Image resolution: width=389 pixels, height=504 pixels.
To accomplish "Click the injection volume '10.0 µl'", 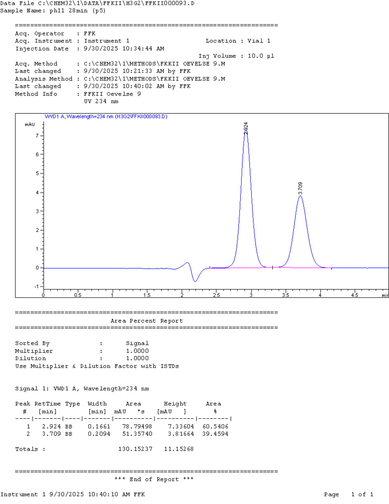I will coord(261,56).
